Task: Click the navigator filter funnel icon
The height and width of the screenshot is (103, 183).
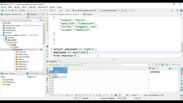Action: tap(41, 20)
